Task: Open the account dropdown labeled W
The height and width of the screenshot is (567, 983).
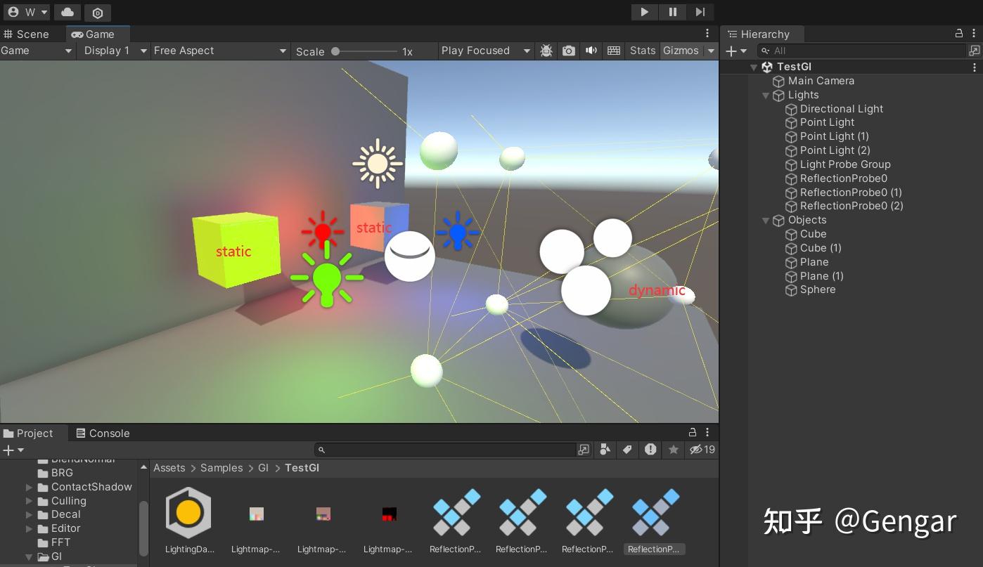Action: (27, 13)
